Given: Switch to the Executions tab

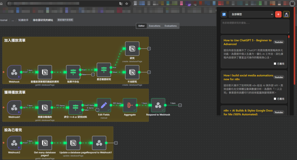Looking at the screenshot, I should click(154, 26).
